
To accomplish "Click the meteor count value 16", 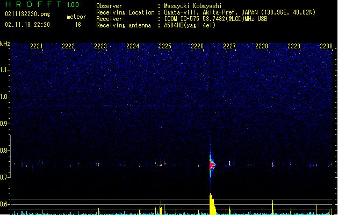I will 78,25.
